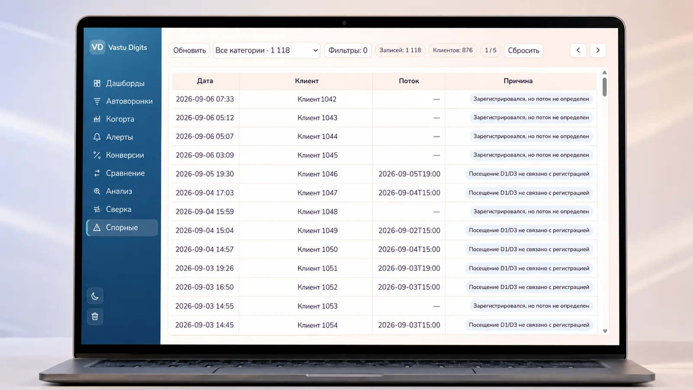Go to previous page arrow
Screen dimensions: 693x390
578,50
